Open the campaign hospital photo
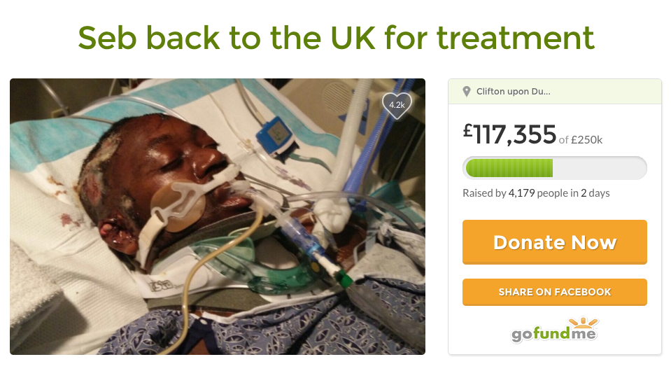Viewport: 671px width, 371px height. [x=218, y=216]
